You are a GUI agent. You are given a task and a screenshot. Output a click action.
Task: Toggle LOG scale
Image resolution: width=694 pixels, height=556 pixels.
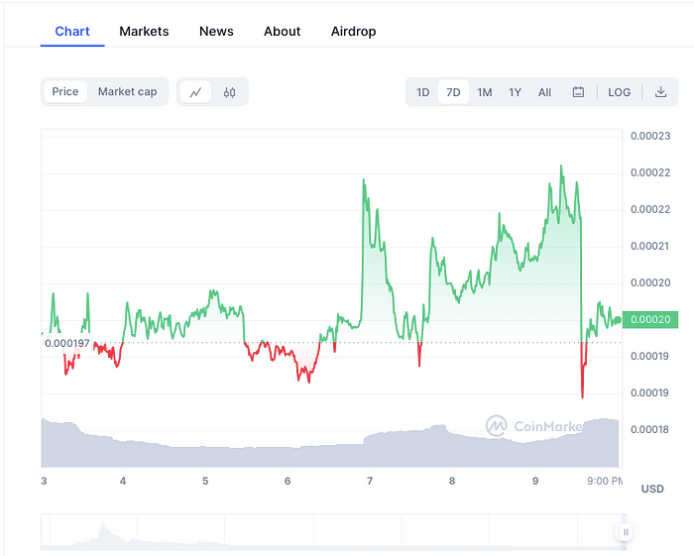[619, 92]
